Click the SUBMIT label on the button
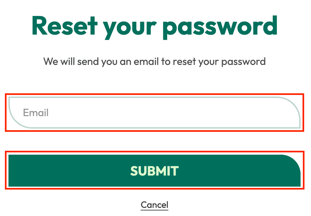 tap(155, 171)
